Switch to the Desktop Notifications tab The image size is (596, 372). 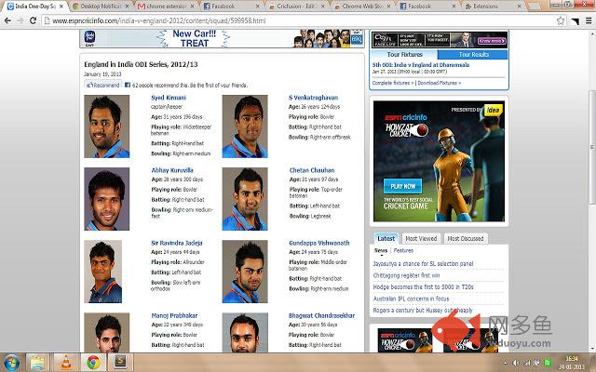click(101, 7)
